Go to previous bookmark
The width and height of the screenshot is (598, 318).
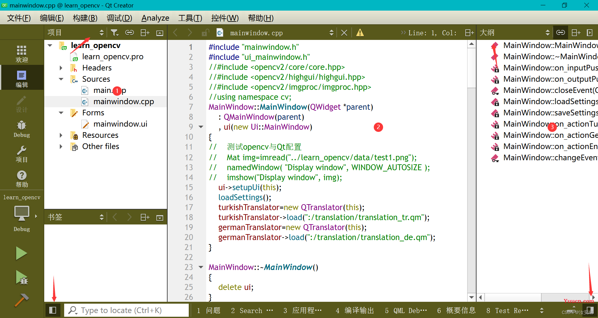pyautogui.click(x=115, y=217)
